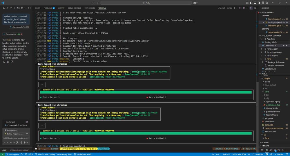Open the TEST RESULTS tab
The width and height of the screenshot is (290, 156).
tap(90, 8)
